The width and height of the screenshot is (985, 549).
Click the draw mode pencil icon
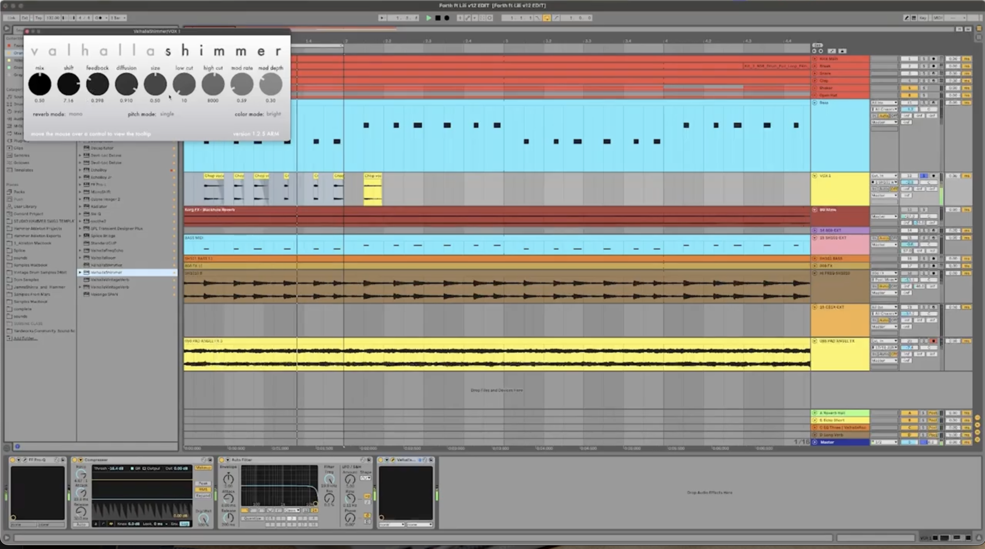[906, 18]
